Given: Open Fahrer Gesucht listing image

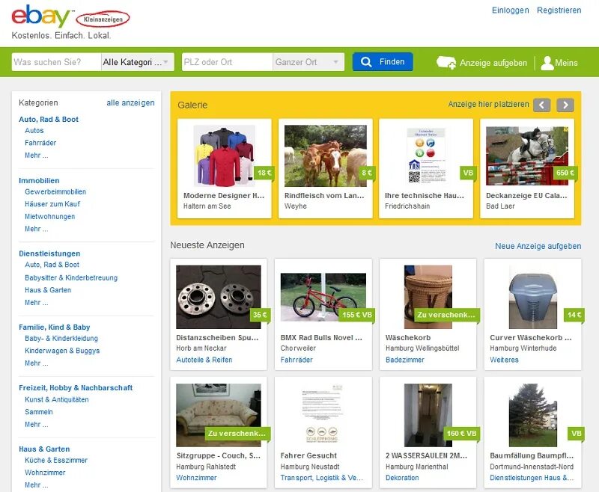Looking at the screenshot, I should click(x=323, y=415).
